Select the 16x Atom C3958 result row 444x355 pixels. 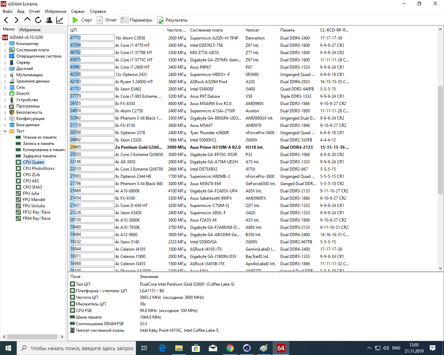210,38
